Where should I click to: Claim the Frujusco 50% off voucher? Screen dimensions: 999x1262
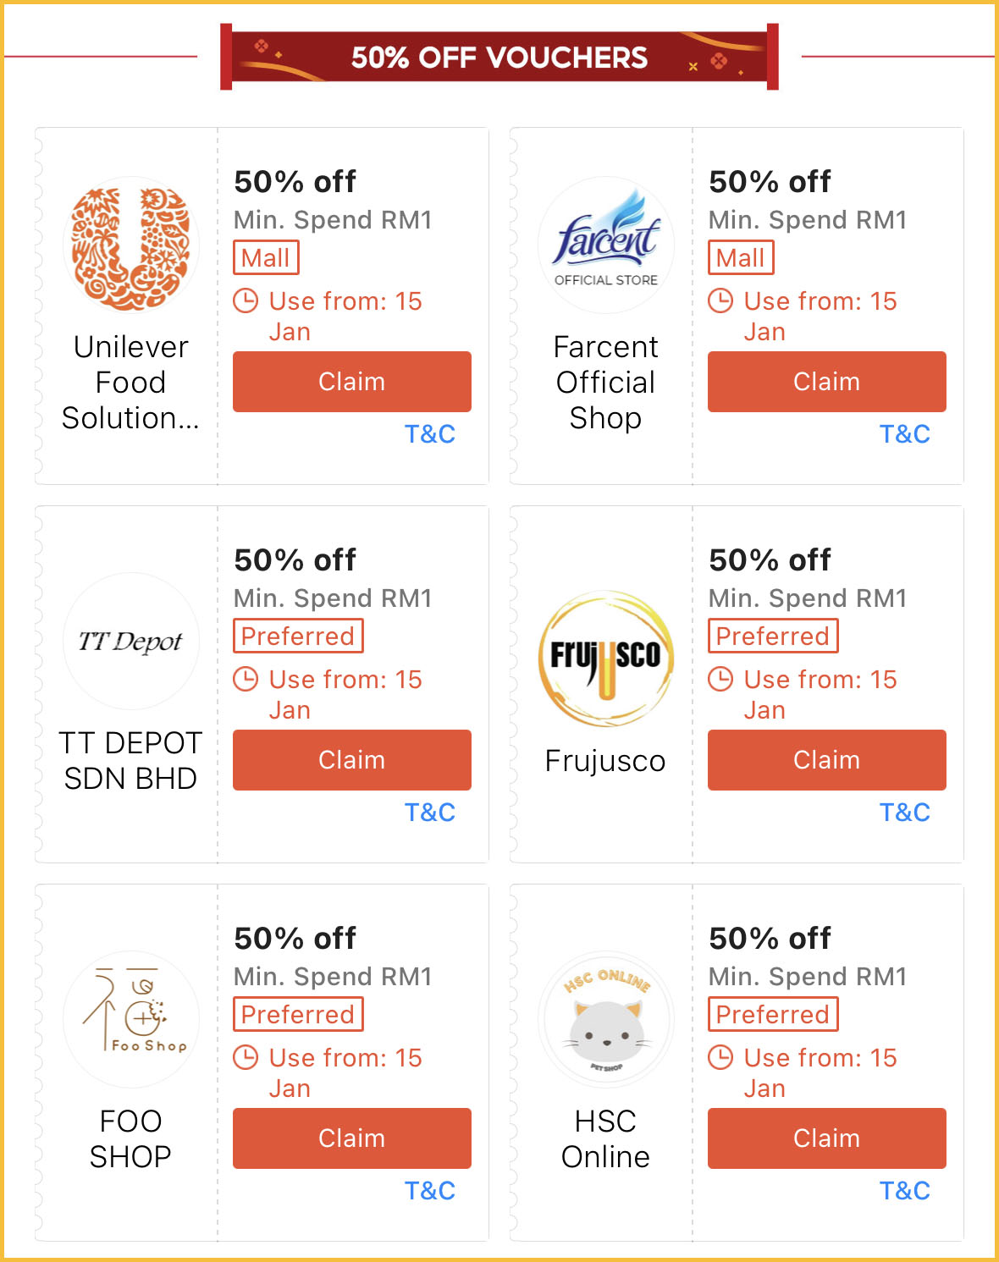click(x=827, y=760)
